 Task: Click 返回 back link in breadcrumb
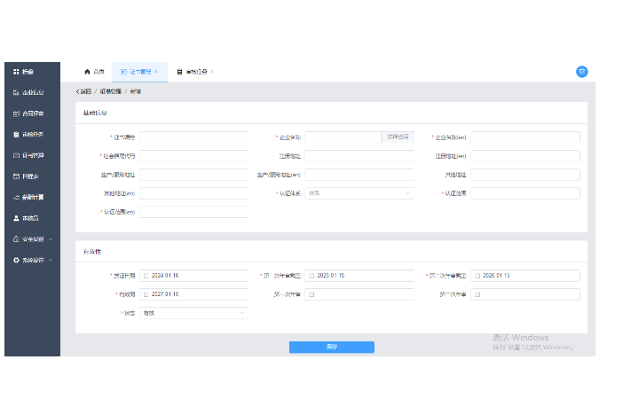tap(83, 91)
